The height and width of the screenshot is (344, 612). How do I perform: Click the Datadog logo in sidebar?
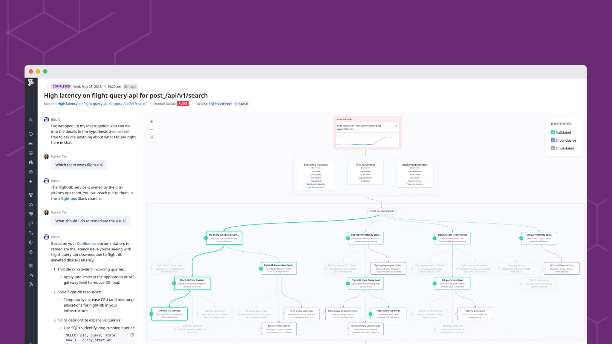tap(31, 82)
